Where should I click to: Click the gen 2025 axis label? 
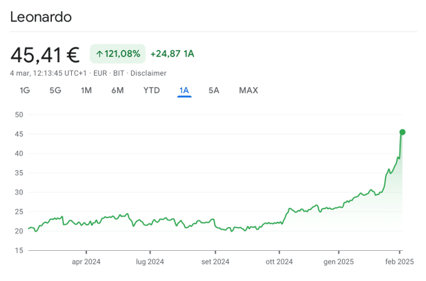point(338,262)
